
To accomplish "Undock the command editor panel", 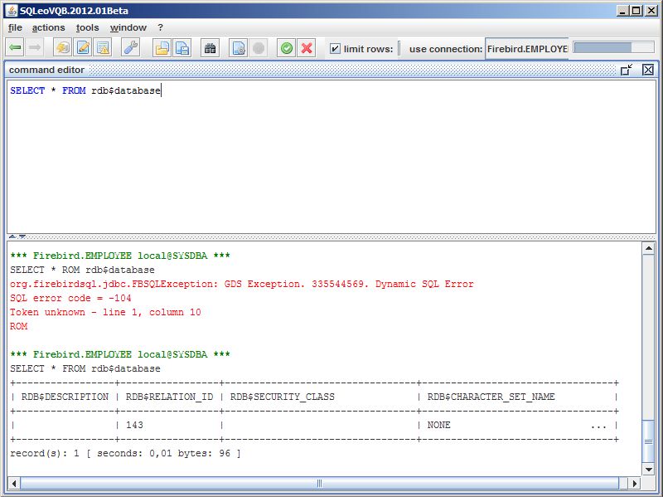I will 627,70.
